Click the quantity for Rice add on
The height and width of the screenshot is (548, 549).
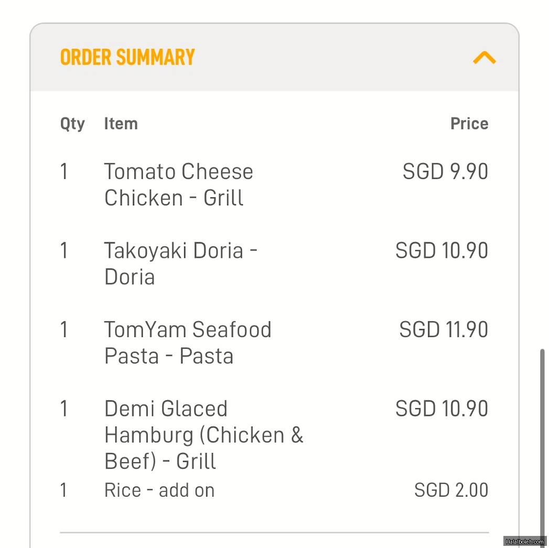[64, 490]
